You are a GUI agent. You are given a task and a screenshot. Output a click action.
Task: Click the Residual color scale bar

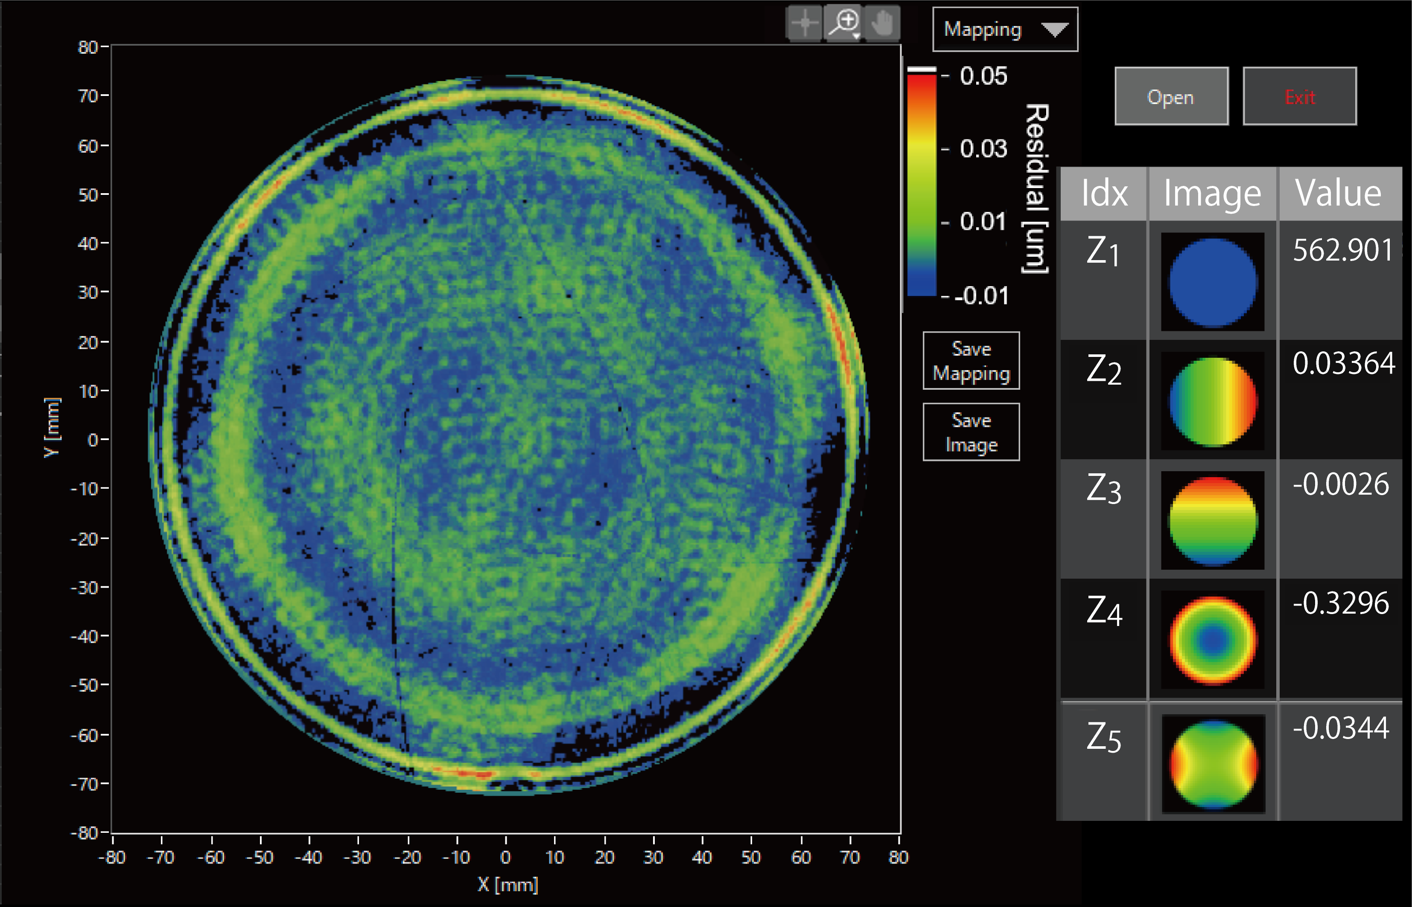point(922,185)
